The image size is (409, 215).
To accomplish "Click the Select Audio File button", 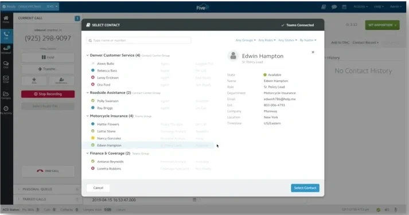I will [48, 106].
